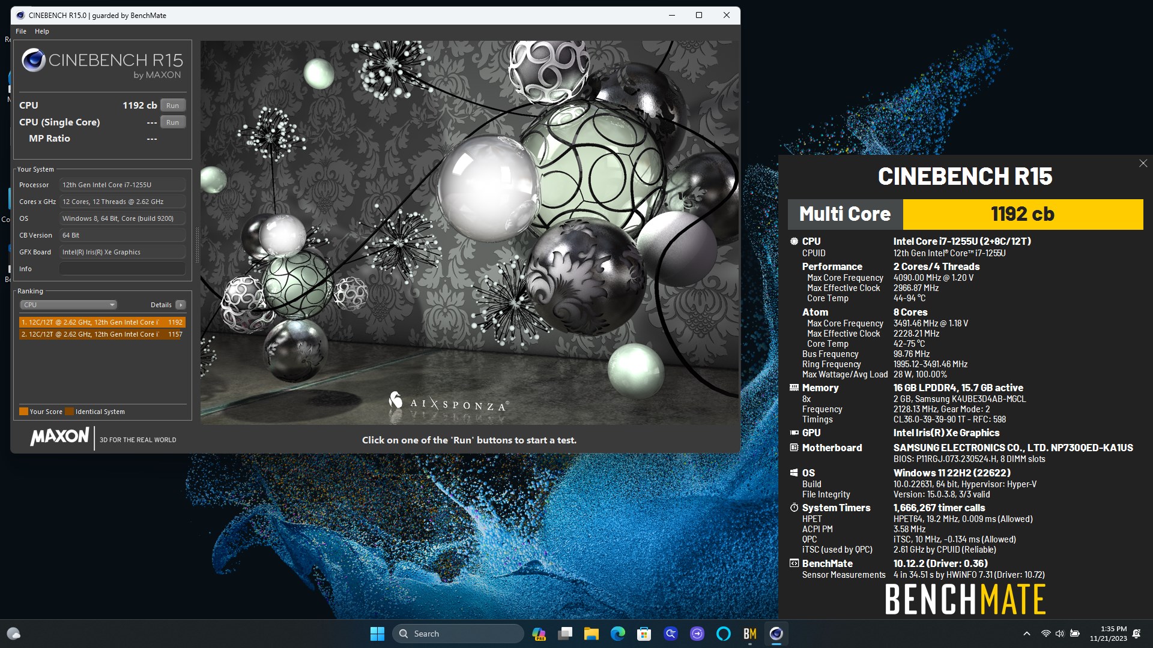
Task: Click the Motherboard section icon in BenchMate
Action: pos(794,448)
